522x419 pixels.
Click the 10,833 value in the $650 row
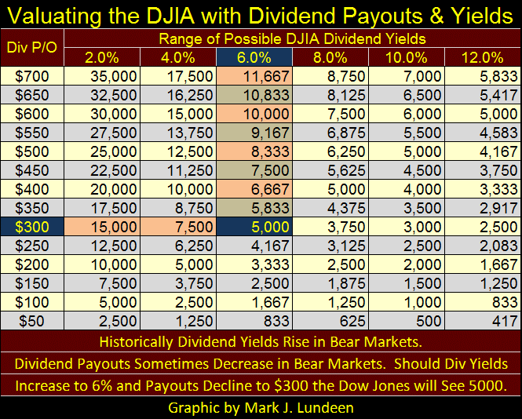pos(254,95)
